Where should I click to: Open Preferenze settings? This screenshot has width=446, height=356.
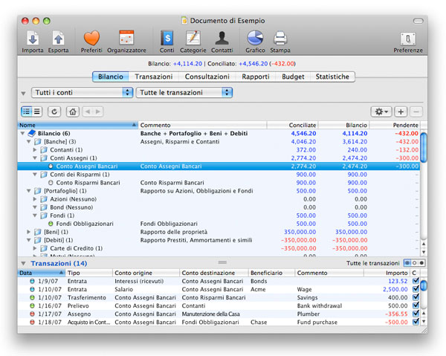click(408, 38)
